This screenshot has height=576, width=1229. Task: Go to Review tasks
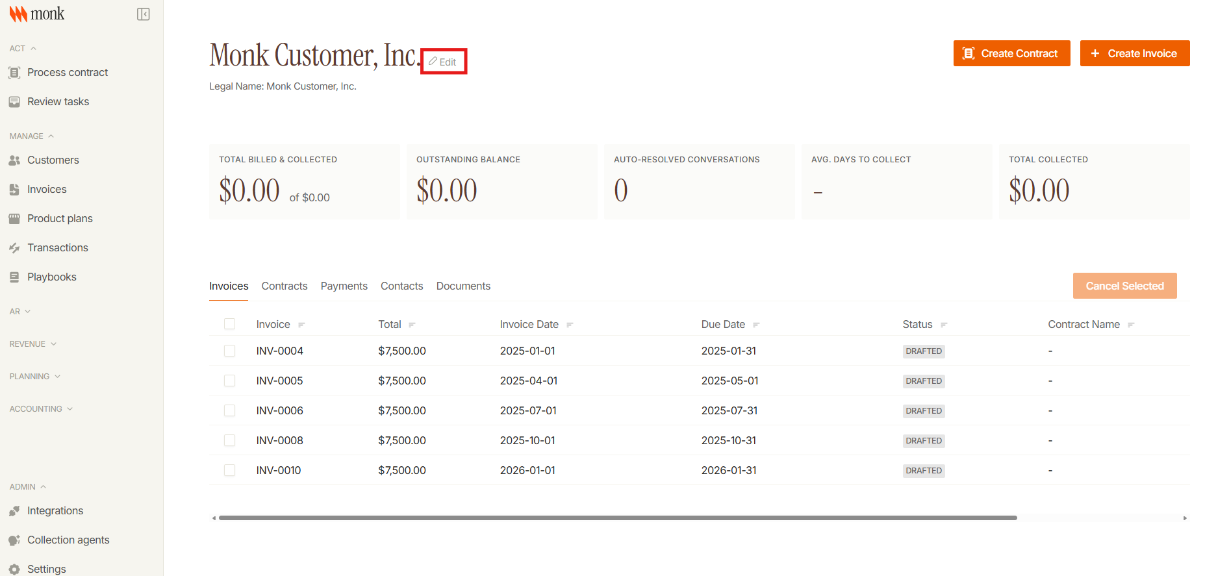pyautogui.click(x=58, y=102)
